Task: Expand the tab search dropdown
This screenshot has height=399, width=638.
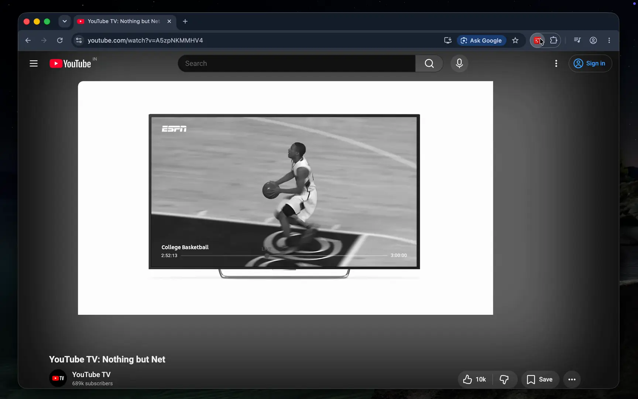Action: (x=65, y=21)
